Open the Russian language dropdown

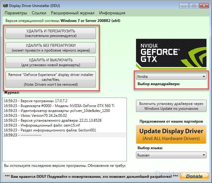tap(171, 155)
